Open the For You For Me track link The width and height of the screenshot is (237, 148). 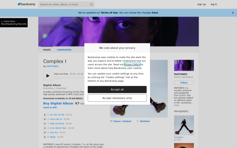pyautogui.click(x=57, y=115)
